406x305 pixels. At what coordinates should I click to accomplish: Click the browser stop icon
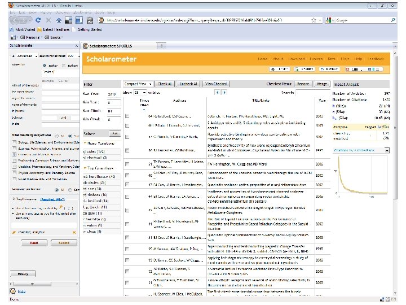[x=48, y=20]
